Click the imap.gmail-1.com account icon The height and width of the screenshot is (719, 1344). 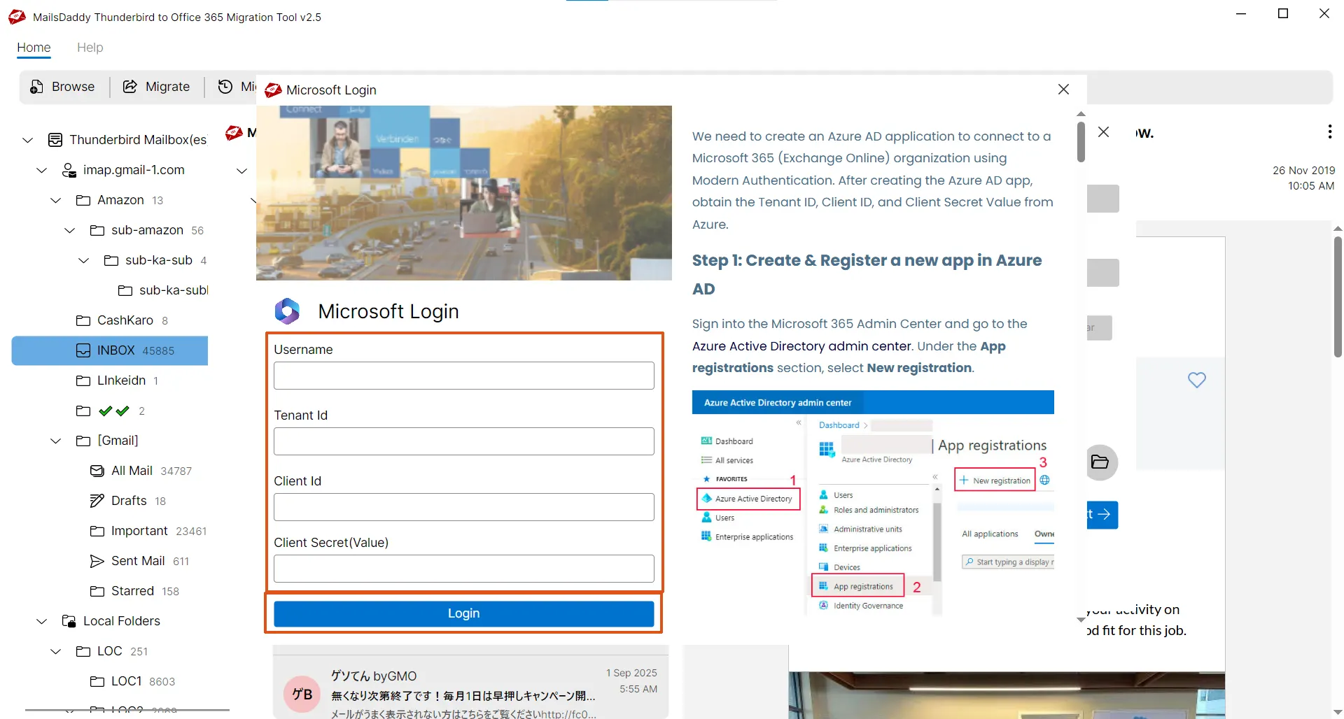pos(68,170)
